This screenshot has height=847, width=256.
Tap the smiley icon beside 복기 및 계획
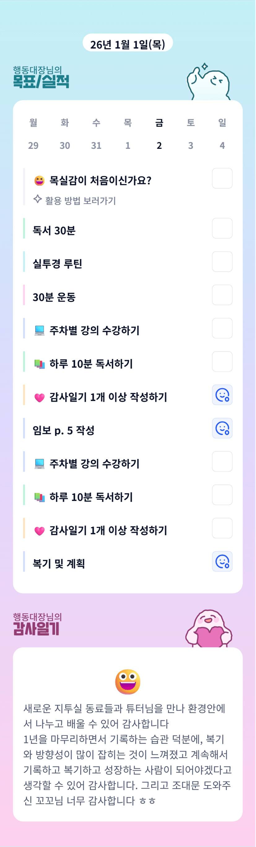tap(222, 561)
